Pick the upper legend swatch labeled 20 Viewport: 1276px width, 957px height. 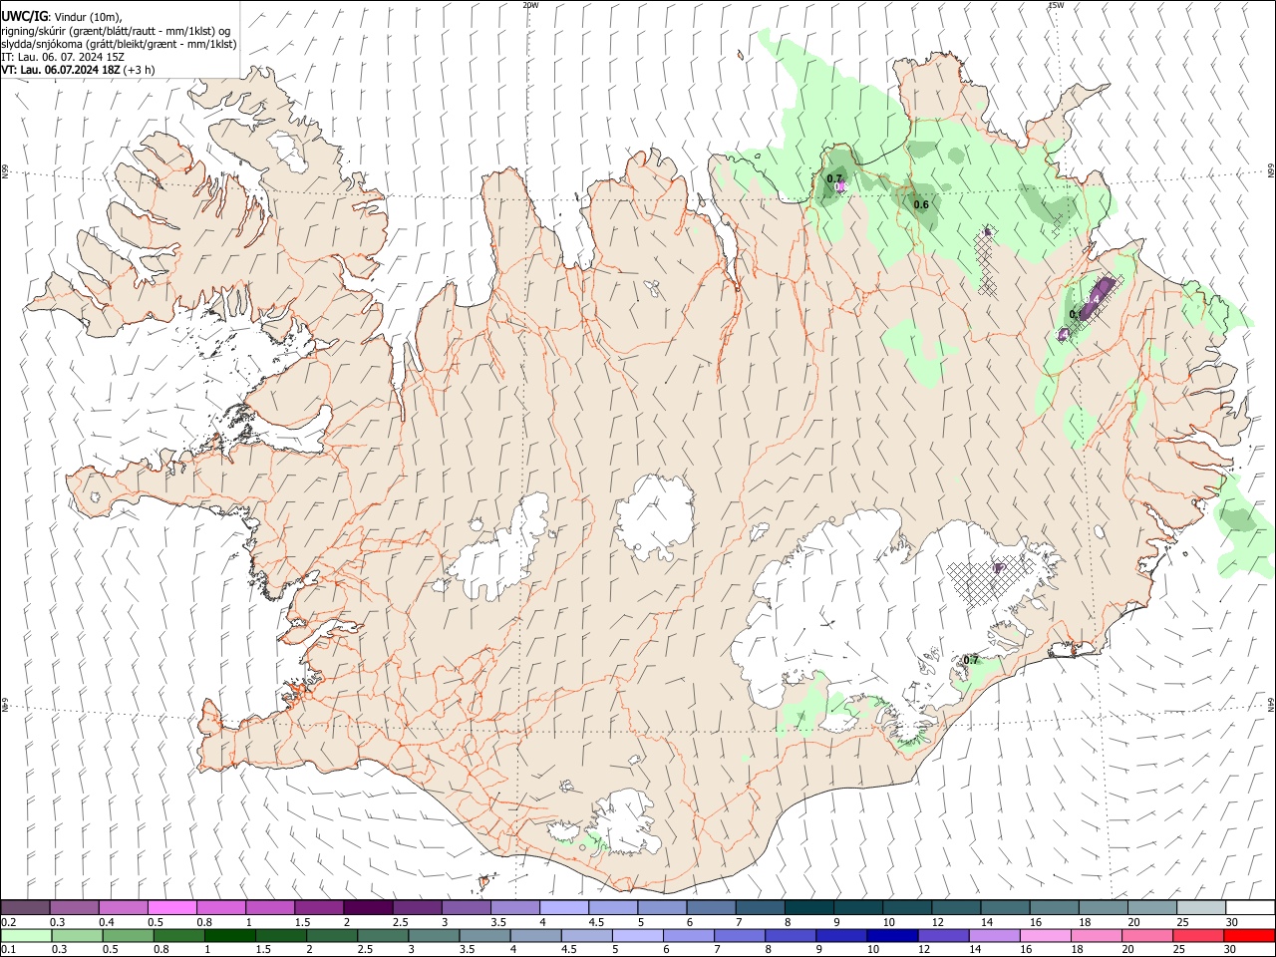coord(1150,907)
